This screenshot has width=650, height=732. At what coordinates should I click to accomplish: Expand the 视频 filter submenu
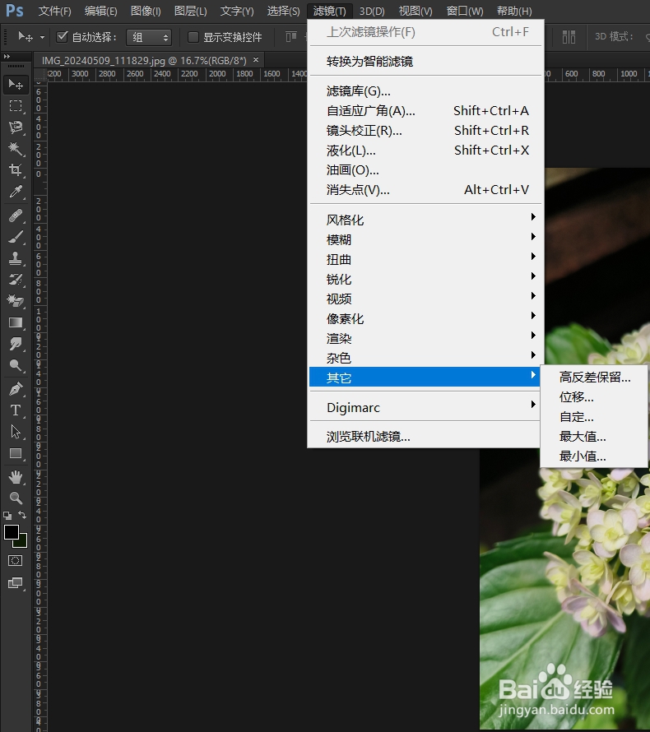coord(425,299)
